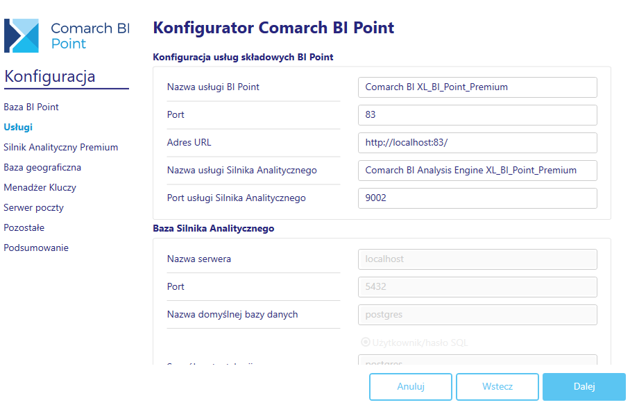Screen dimensions: 630x407
Task: Click the database Port field showing 5432
Action: 477,286
